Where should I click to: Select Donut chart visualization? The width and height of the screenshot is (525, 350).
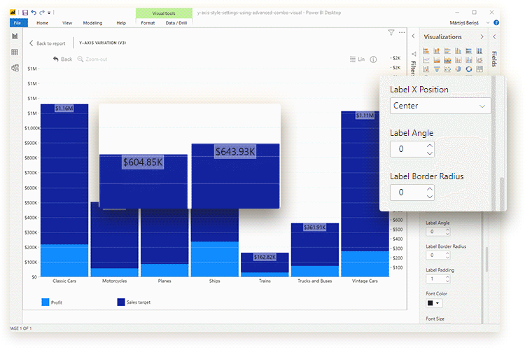469,69
